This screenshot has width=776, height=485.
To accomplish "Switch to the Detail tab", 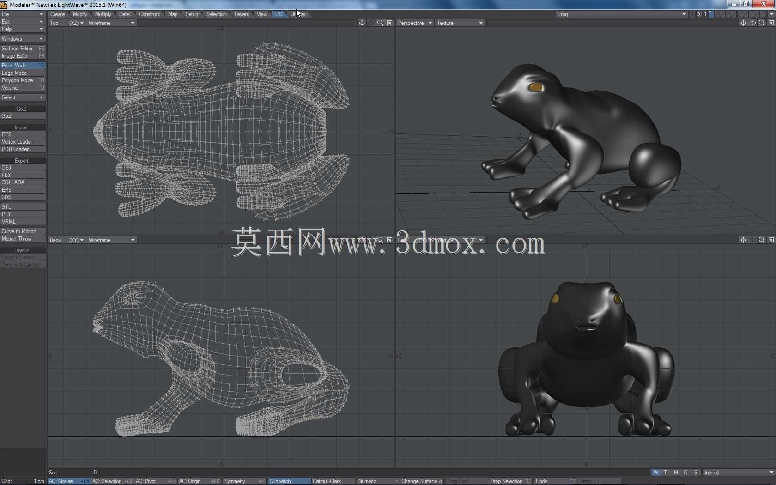I will coord(125,14).
